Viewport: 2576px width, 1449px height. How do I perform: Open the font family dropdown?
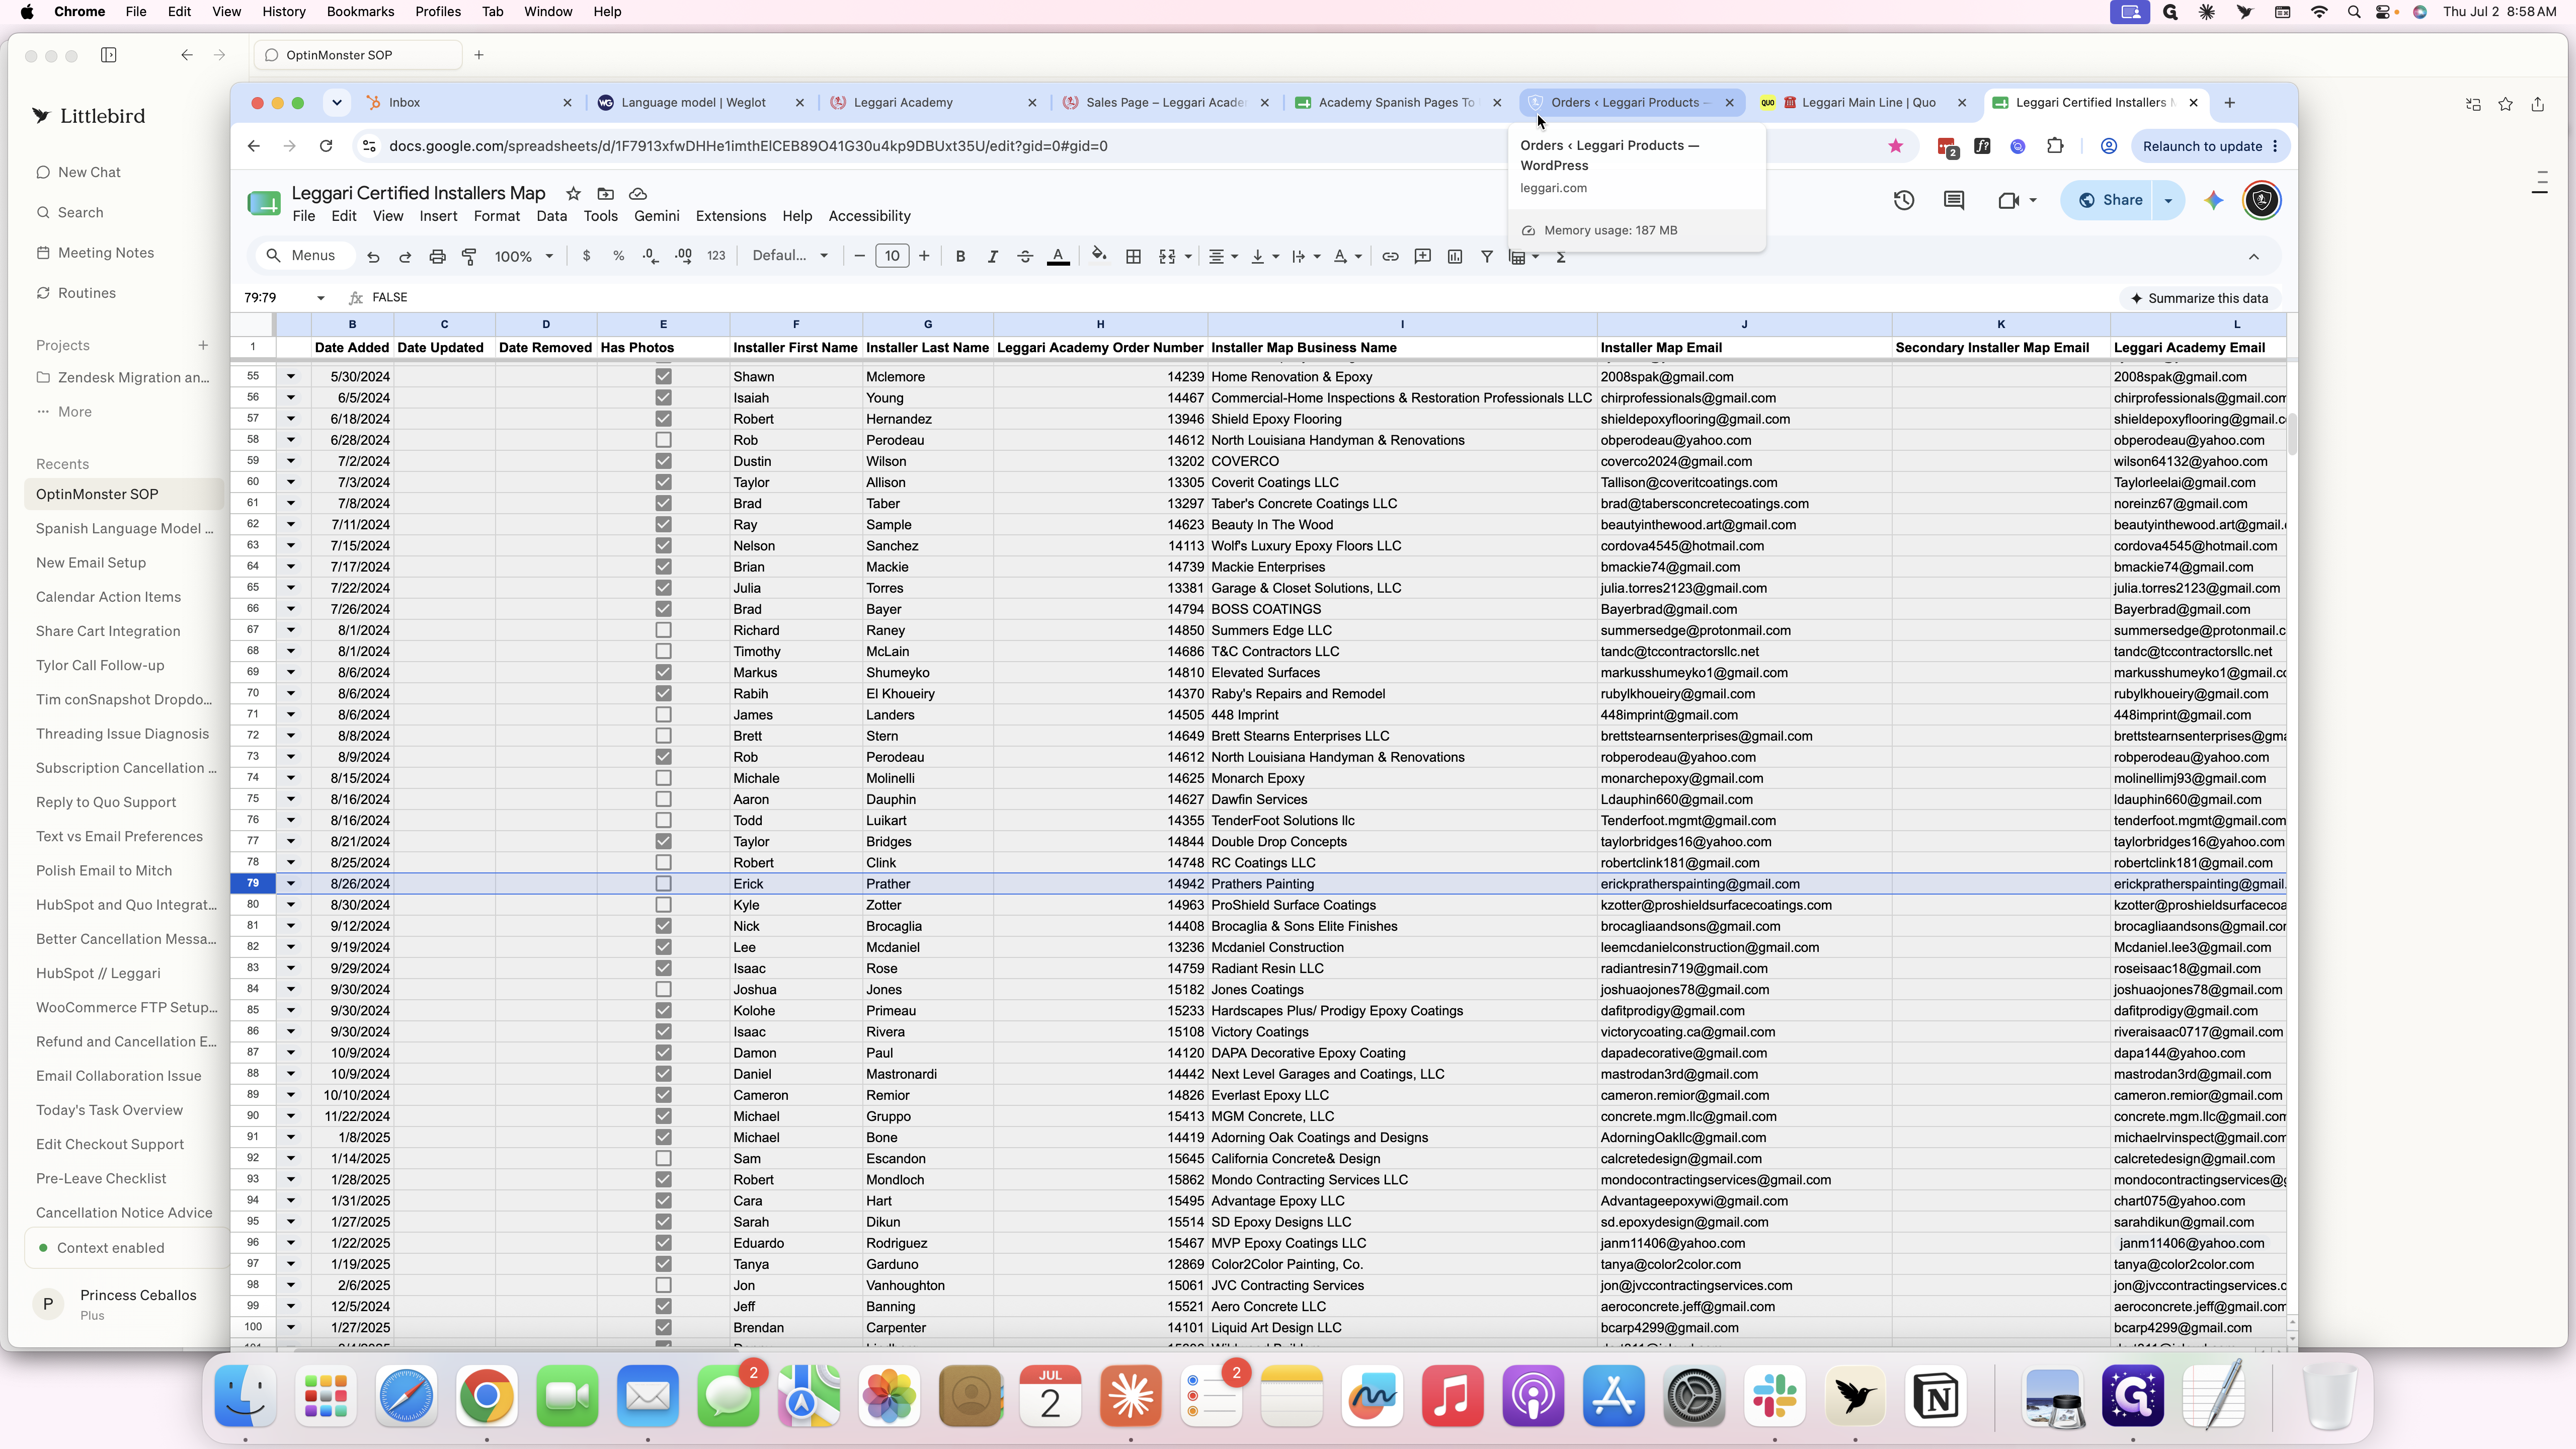[x=790, y=256]
